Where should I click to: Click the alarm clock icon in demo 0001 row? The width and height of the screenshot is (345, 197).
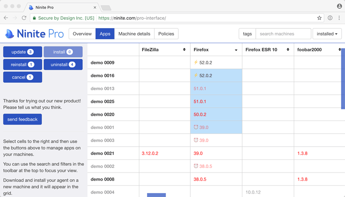click(196, 127)
